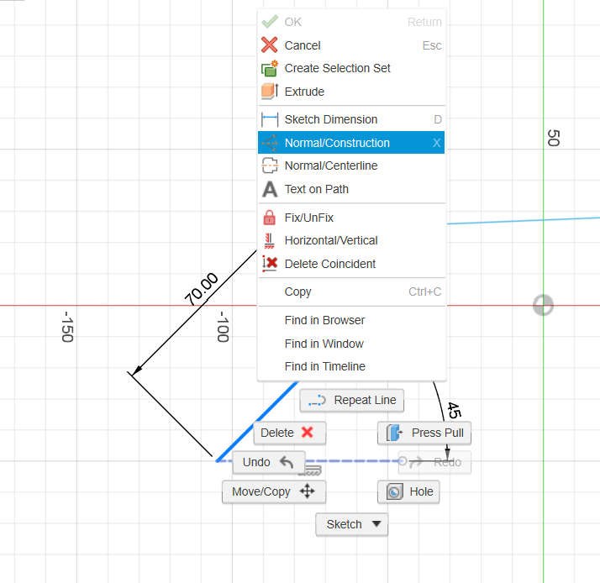Click the Fix/UnFix padlock icon
Viewport: 600px width, 583px height.
tap(270, 218)
